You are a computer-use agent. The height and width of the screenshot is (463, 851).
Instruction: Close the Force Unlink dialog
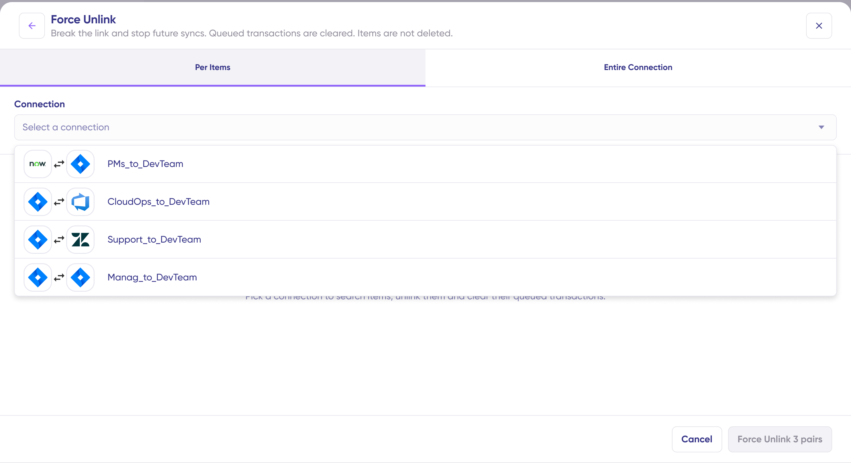(x=818, y=26)
